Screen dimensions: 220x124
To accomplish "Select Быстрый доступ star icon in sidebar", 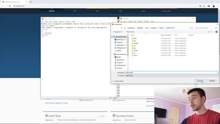I will tap(115, 37).
